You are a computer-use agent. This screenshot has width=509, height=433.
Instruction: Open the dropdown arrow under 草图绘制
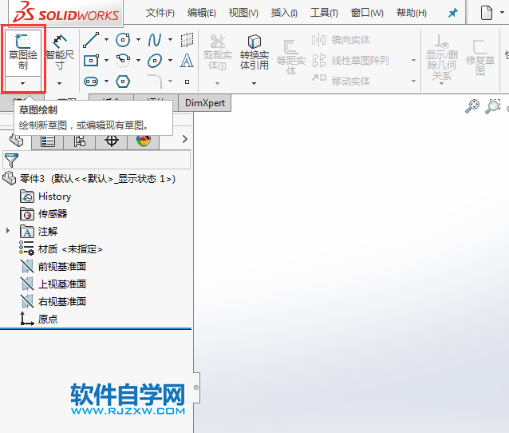point(23,83)
